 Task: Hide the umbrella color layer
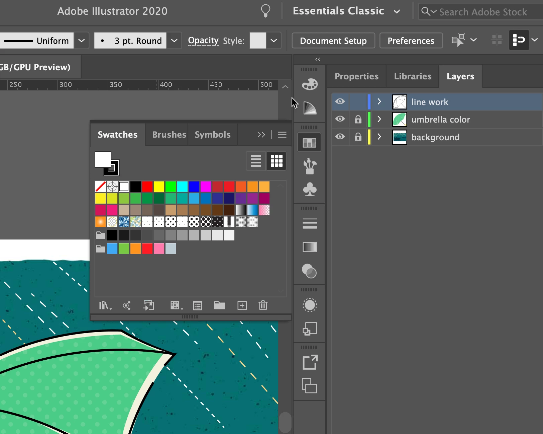[x=340, y=119]
